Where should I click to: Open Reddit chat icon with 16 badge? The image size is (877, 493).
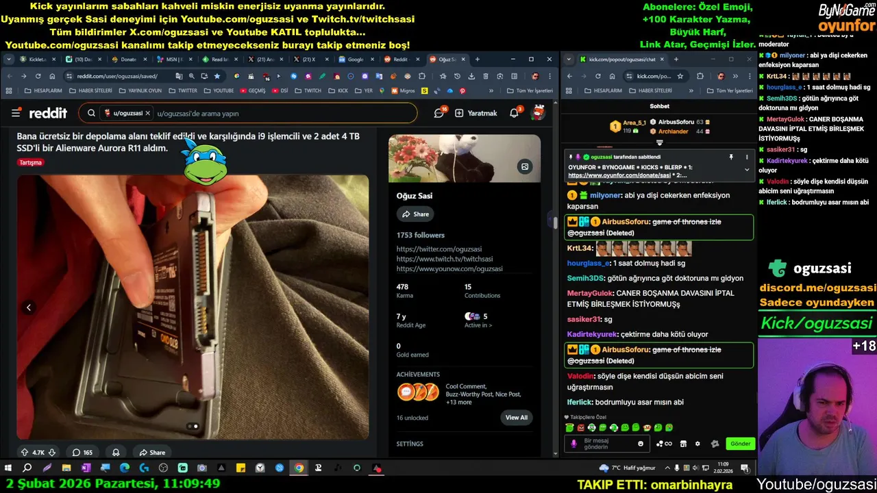point(439,113)
